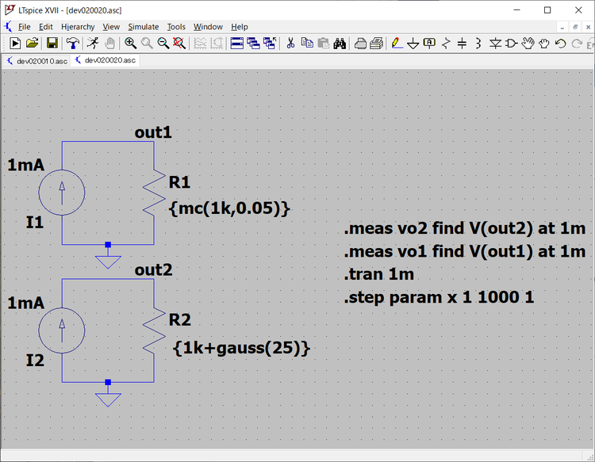Place a Capacitor component
This screenshot has height=462, width=595.
[462, 44]
